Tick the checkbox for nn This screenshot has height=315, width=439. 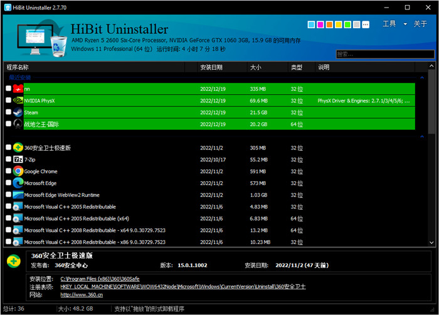[8, 88]
